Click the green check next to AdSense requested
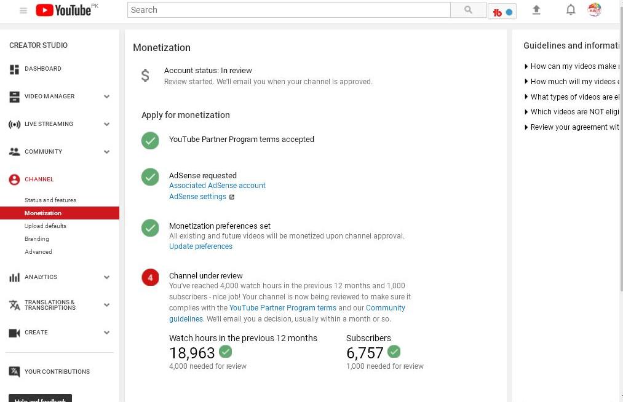Screen dimensions: 623x402 150,177
